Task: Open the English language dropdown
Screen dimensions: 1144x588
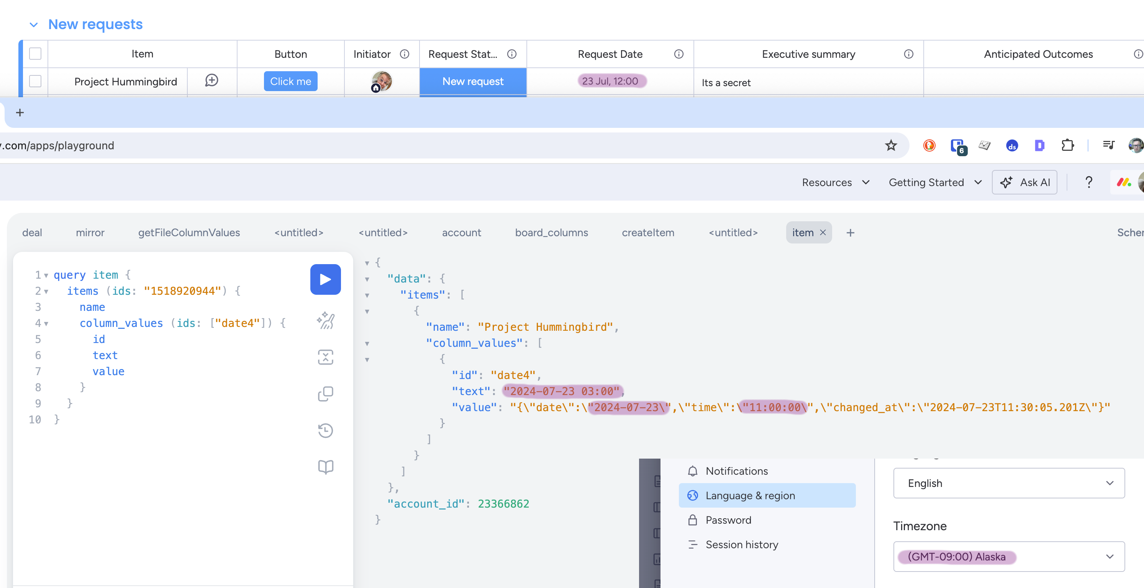Action: coord(1008,483)
